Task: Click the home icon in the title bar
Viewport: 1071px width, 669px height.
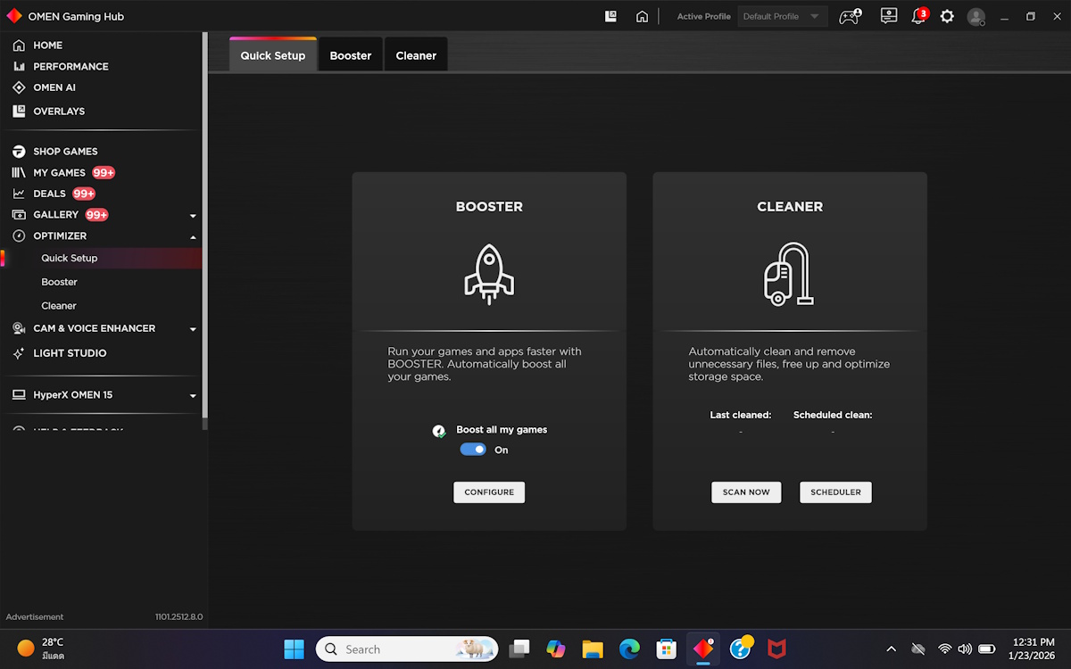Action: click(642, 16)
